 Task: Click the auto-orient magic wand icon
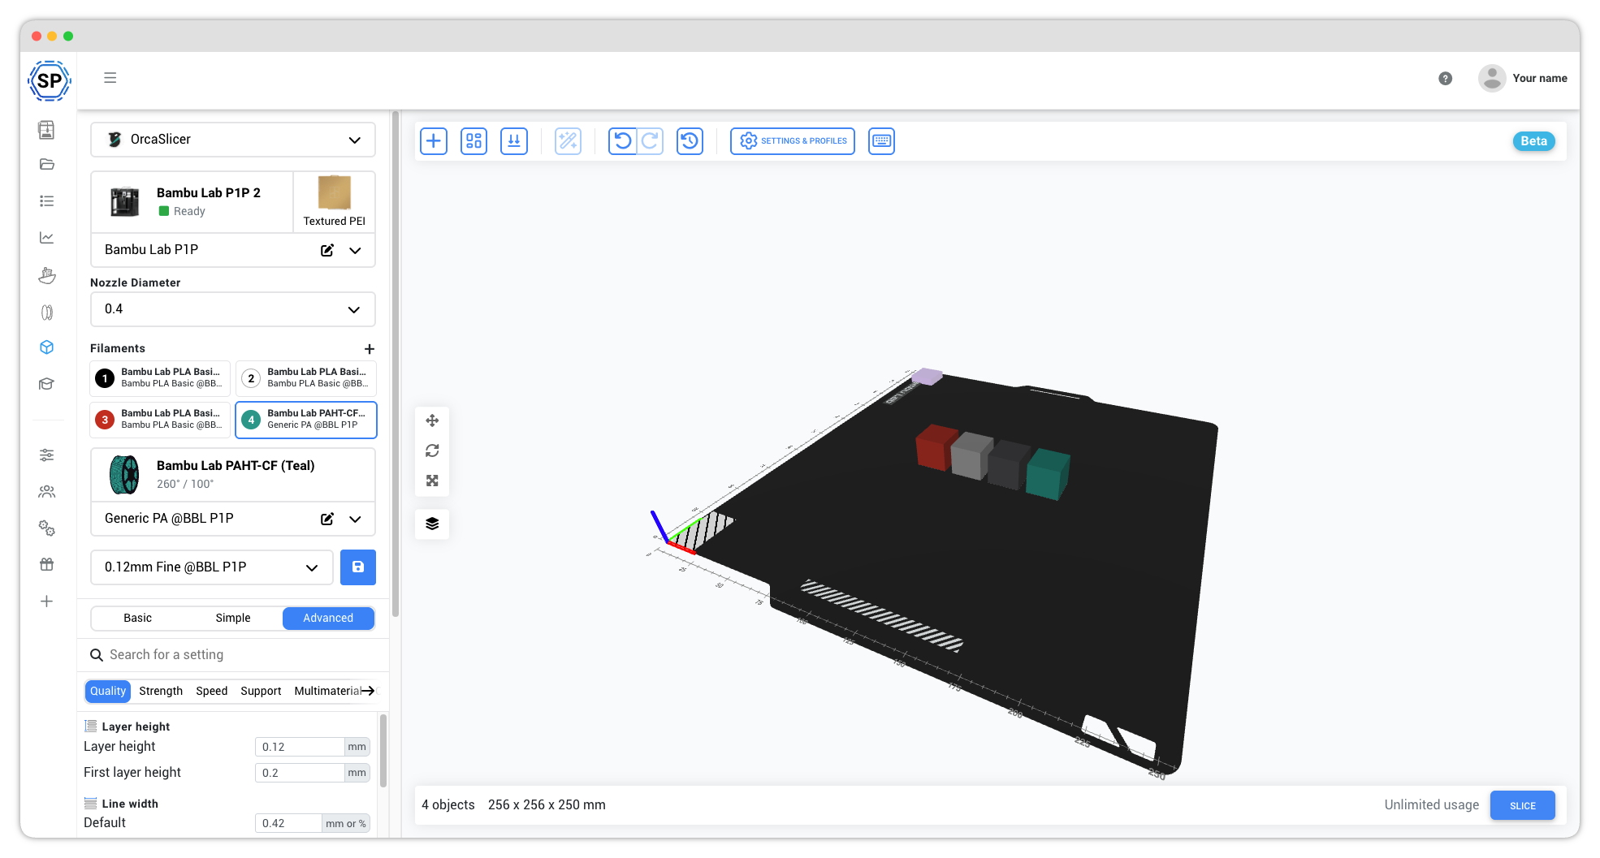(x=568, y=141)
